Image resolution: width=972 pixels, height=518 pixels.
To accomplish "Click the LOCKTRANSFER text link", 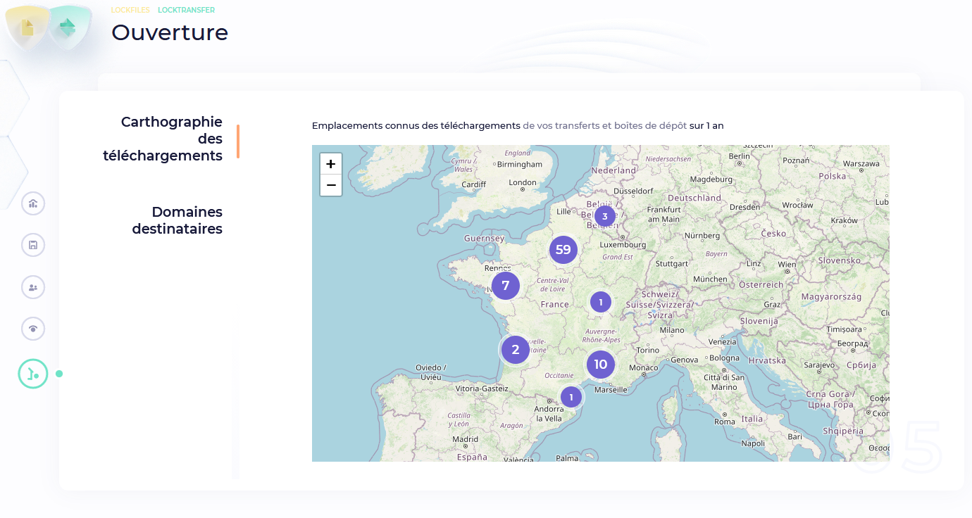I will (x=186, y=11).
